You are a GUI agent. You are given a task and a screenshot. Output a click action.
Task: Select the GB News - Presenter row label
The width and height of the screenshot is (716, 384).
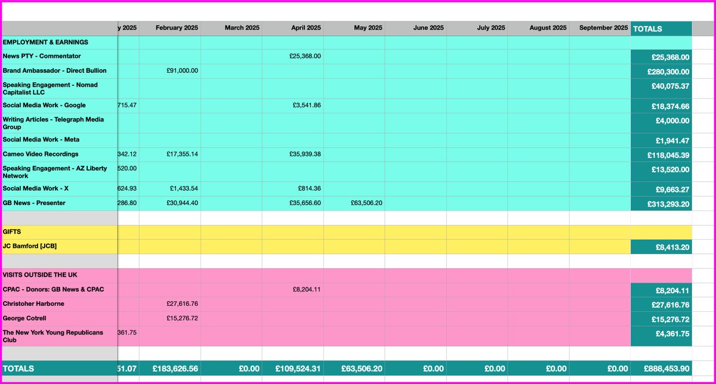35,203
